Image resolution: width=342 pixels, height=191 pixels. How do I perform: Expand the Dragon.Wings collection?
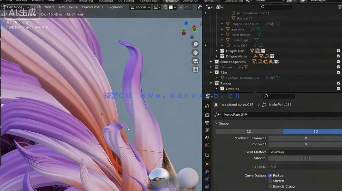216,56
